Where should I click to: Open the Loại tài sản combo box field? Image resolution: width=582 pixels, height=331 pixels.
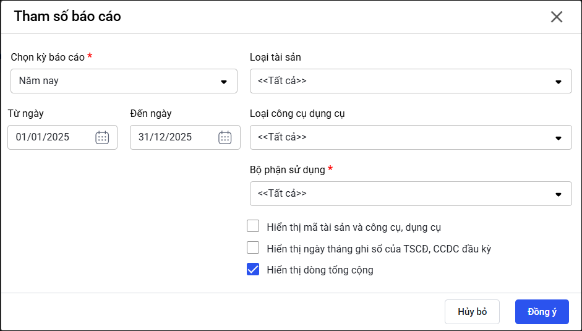pos(402,81)
